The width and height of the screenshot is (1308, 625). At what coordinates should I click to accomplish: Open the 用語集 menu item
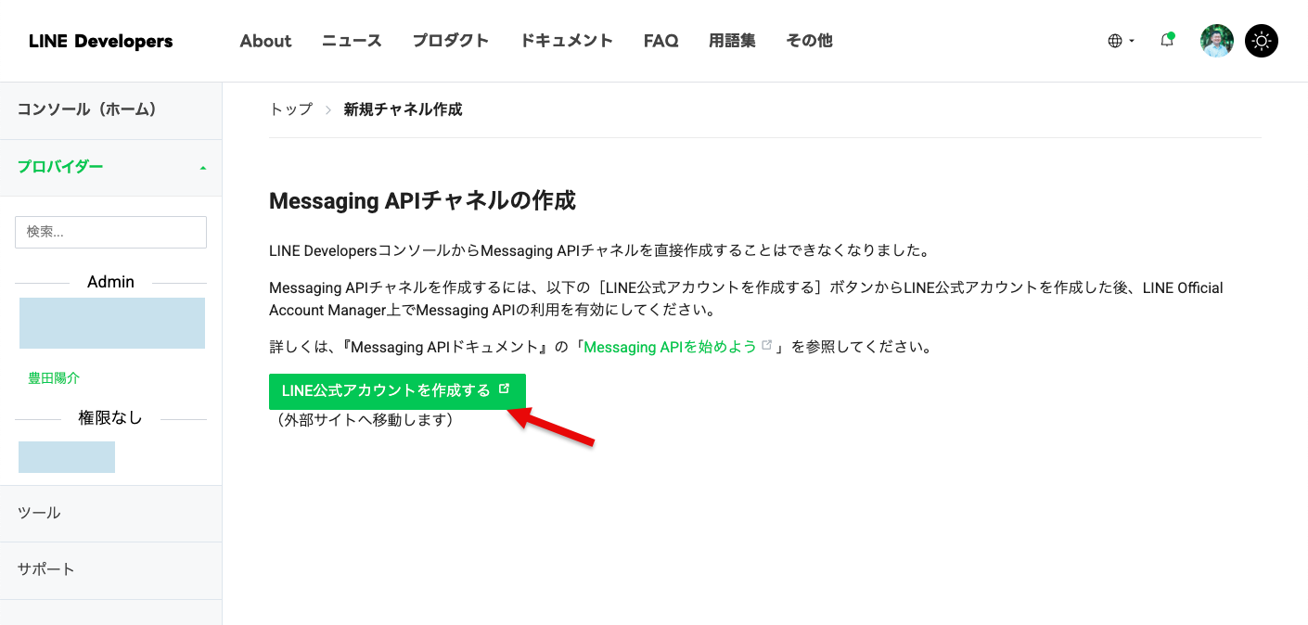pos(732,41)
